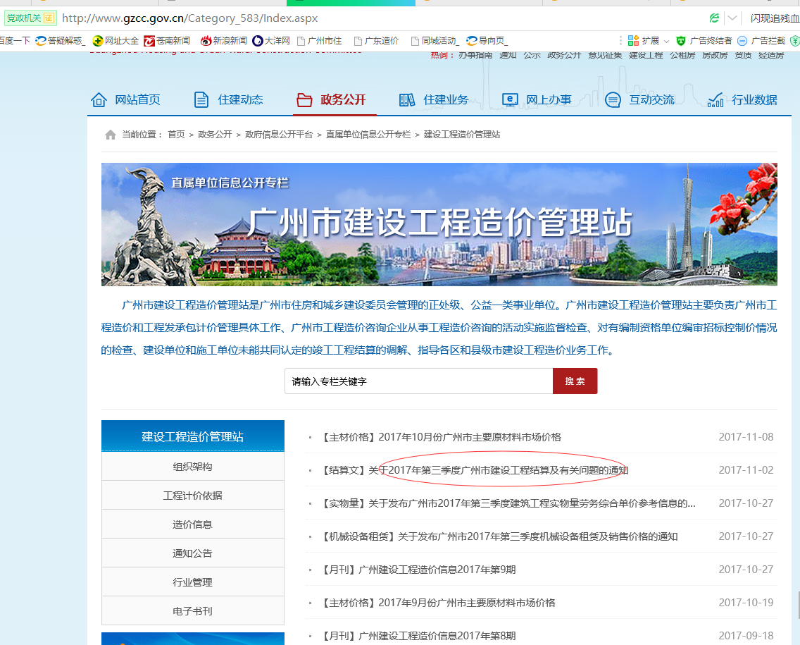This screenshot has height=645, width=800.
Task: Click the 广告终结者 shield icon
Action: [x=680, y=41]
